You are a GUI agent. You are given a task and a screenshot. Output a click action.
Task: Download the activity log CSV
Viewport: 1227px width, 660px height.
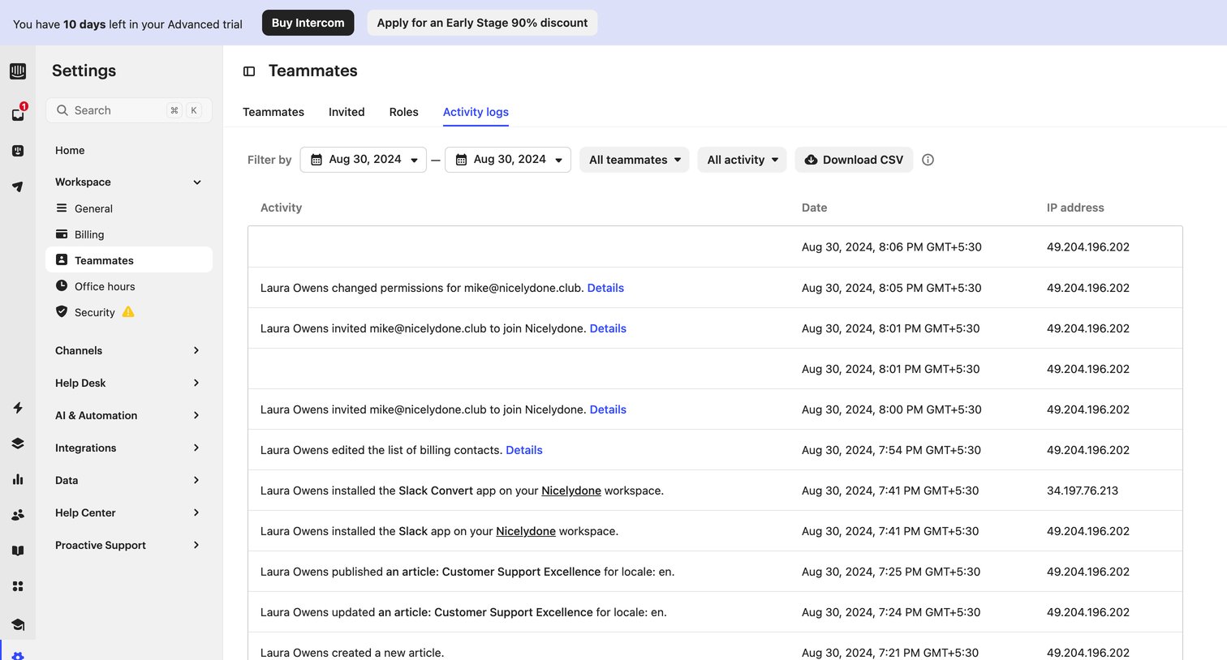coord(854,160)
